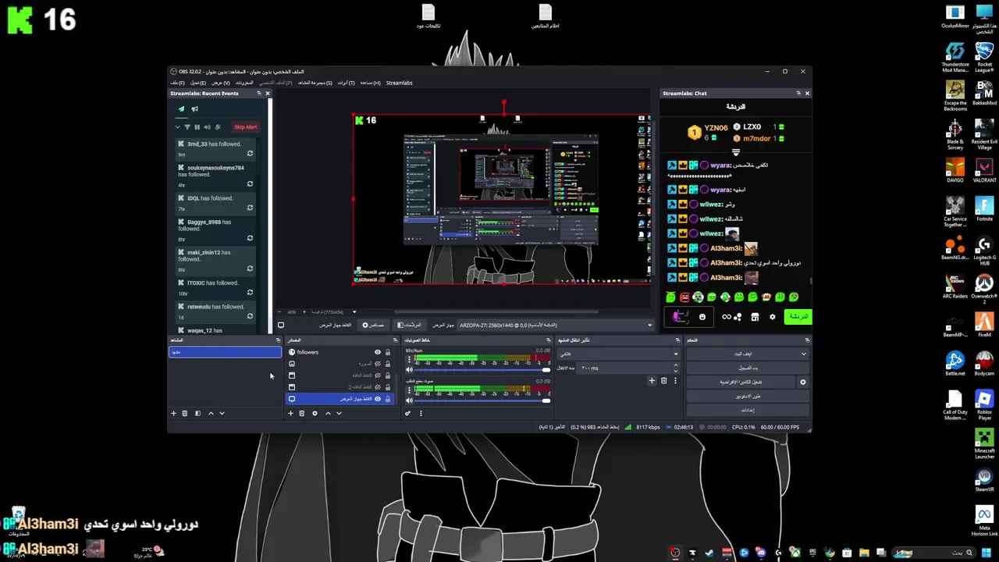Remove the scene transition with trash icon
The width and height of the screenshot is (999, 562).
coord(663,381)
